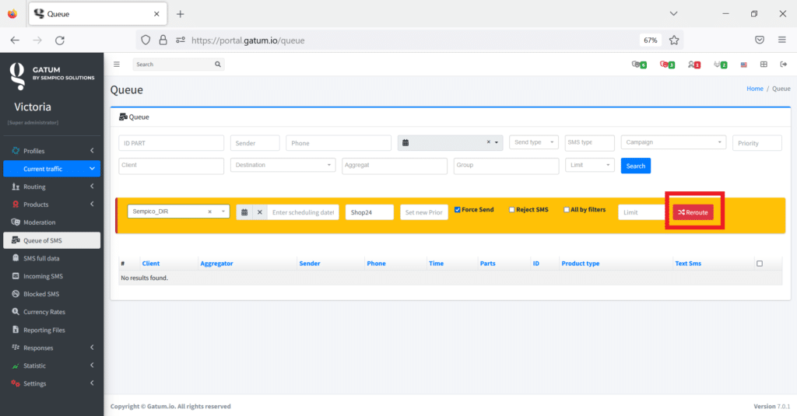The image size is (797, 416).
Task: List all tabs dropdown arrow
Action: tap(673, 14)
